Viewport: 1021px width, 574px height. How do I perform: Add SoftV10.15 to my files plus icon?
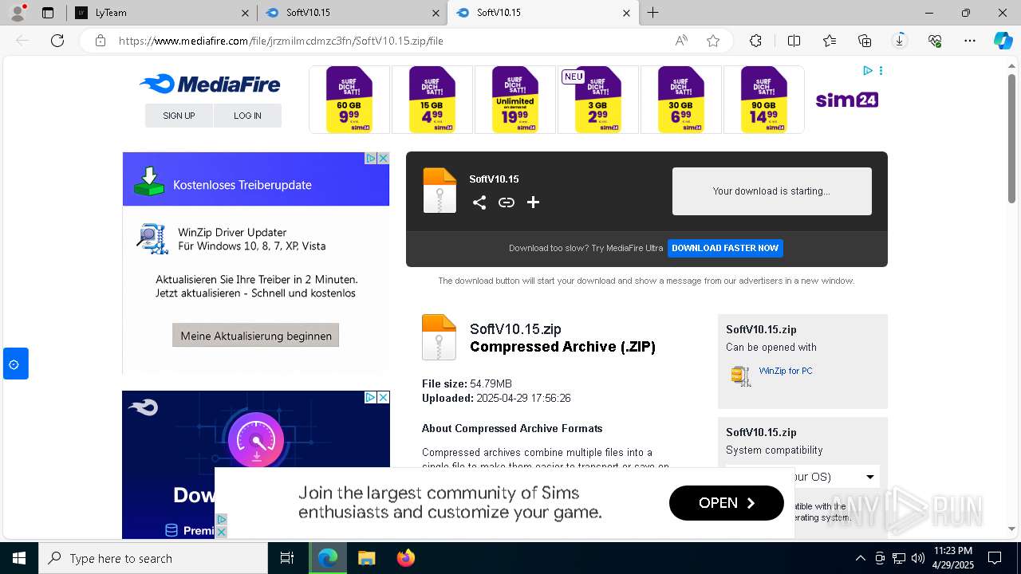point(534,202)
